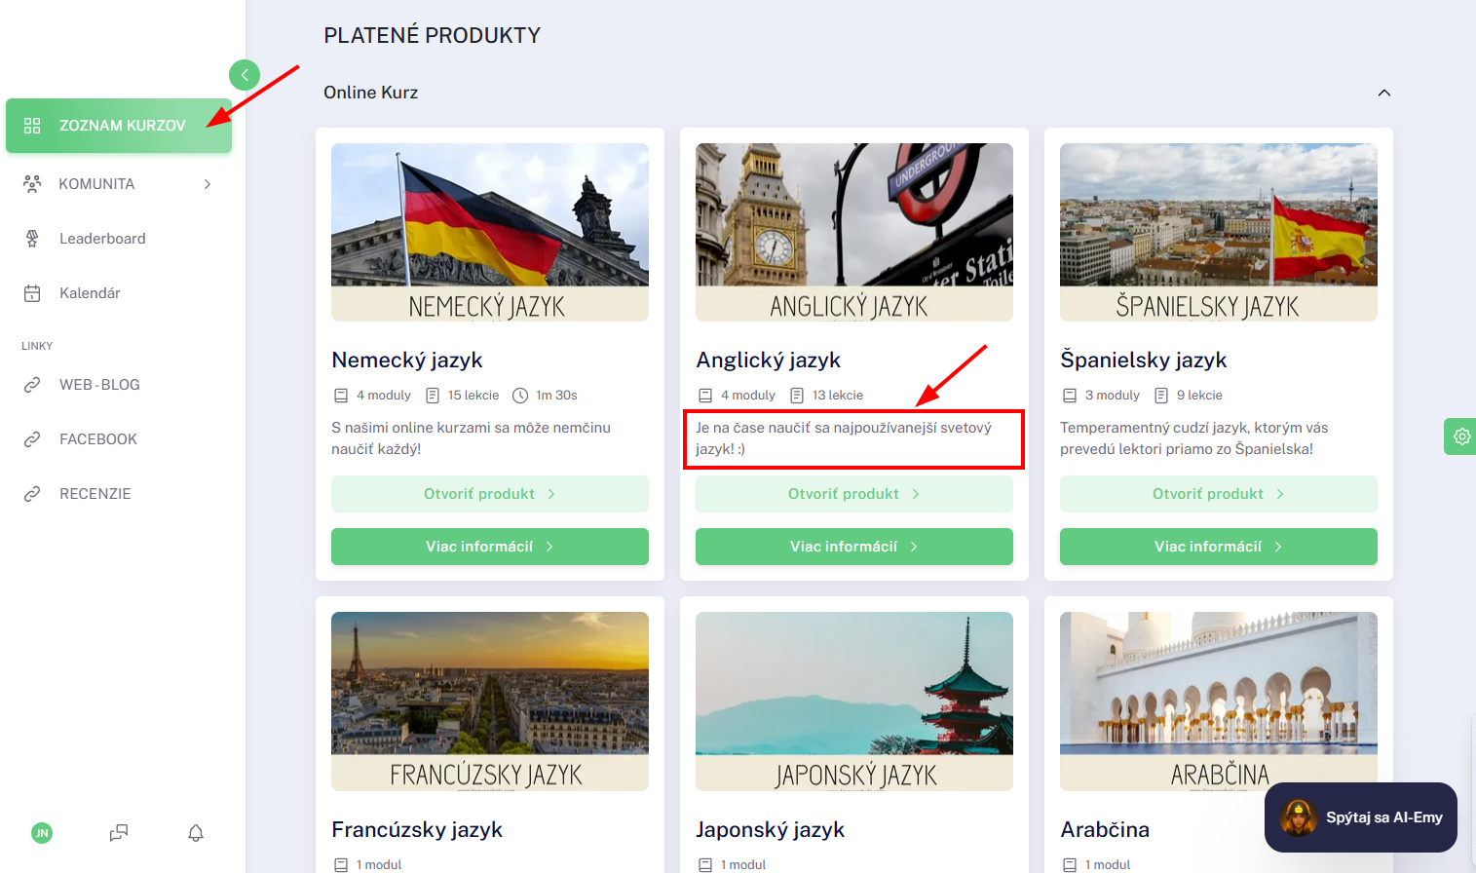Select ZOZNAM KURZOV menu item
The height and width of the screenshot is (873, 1476).
119,126
